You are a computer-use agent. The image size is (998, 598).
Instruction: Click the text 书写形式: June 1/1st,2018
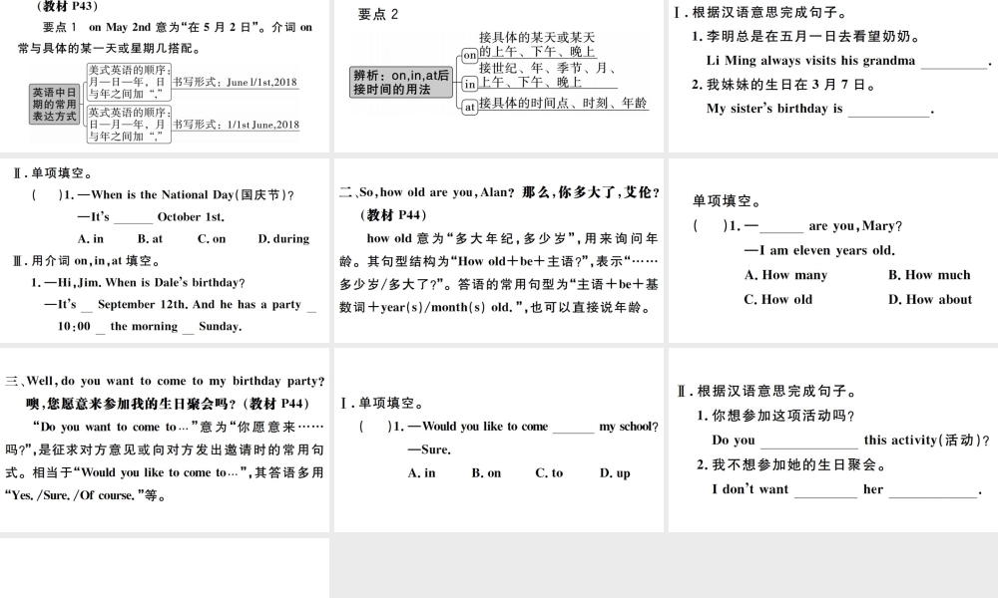pyautogui.click(x=235, y=82)
